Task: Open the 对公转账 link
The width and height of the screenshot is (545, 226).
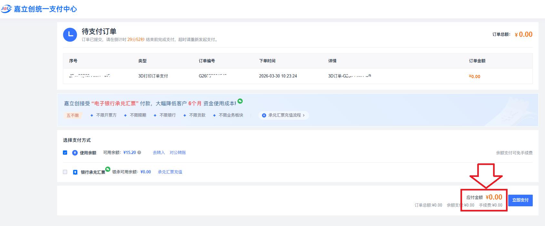Action: tap(178, 152)
